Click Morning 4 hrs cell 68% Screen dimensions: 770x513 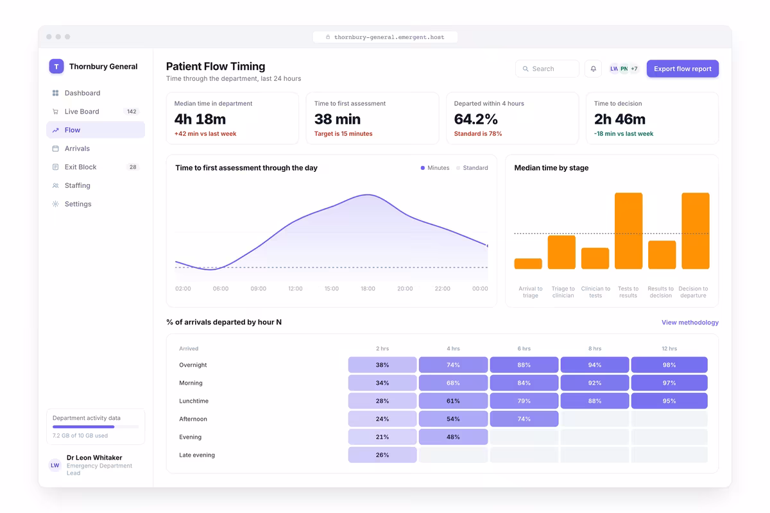[453, 383]
